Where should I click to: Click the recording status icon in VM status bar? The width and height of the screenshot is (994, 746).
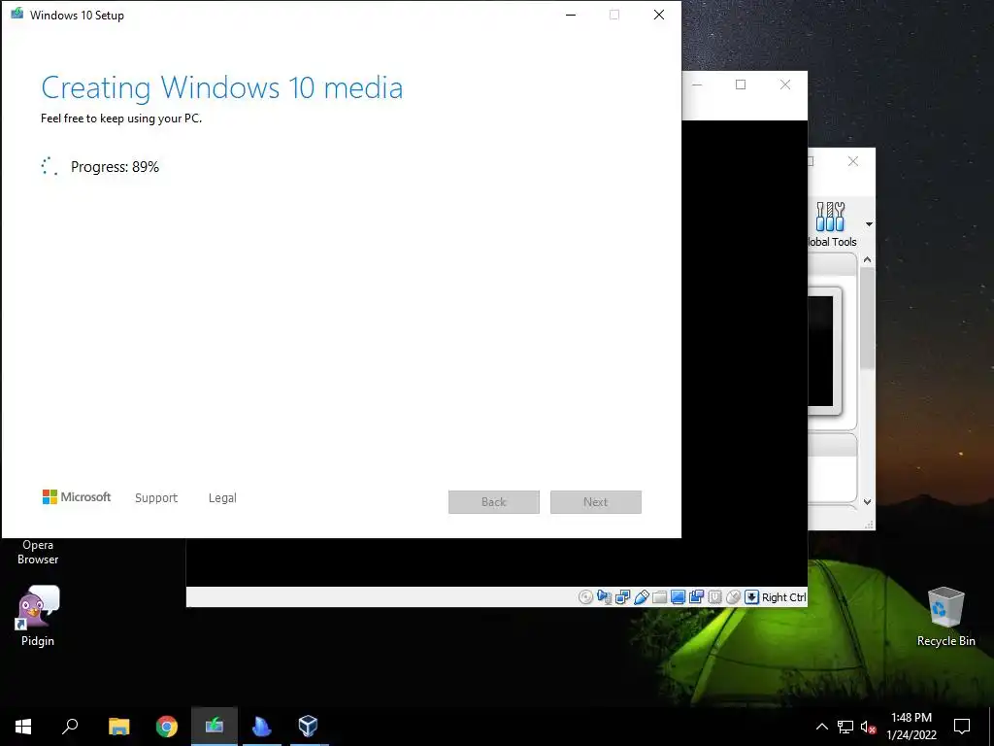pos(696,597)
